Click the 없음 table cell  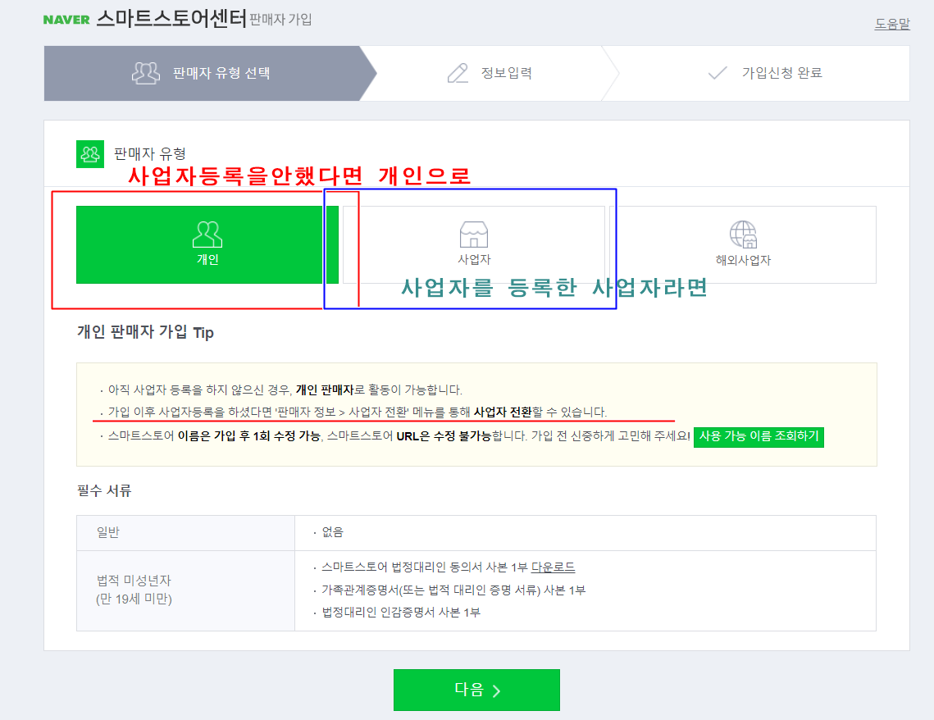point(332,532)
